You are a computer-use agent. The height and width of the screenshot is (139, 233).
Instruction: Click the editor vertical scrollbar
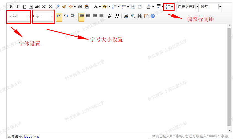pos(229,77)
